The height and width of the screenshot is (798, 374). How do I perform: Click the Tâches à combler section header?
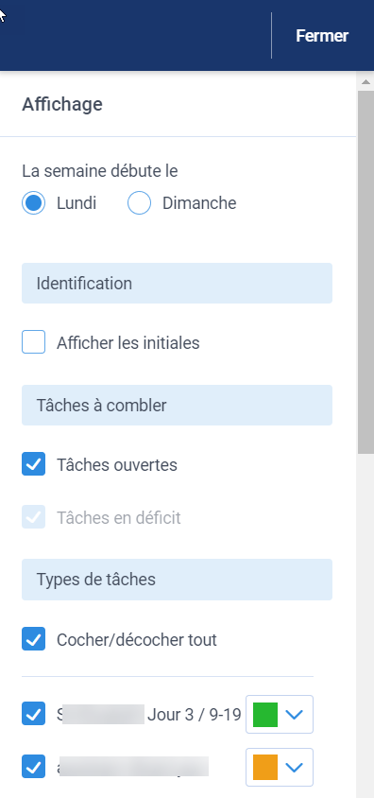point(177,405)
